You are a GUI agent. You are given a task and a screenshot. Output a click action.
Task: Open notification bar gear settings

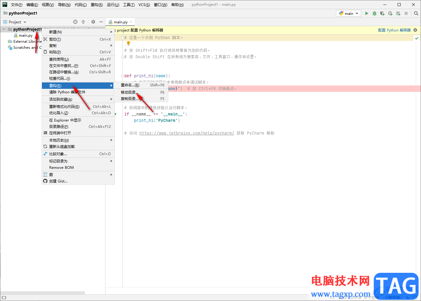[415, 30]
